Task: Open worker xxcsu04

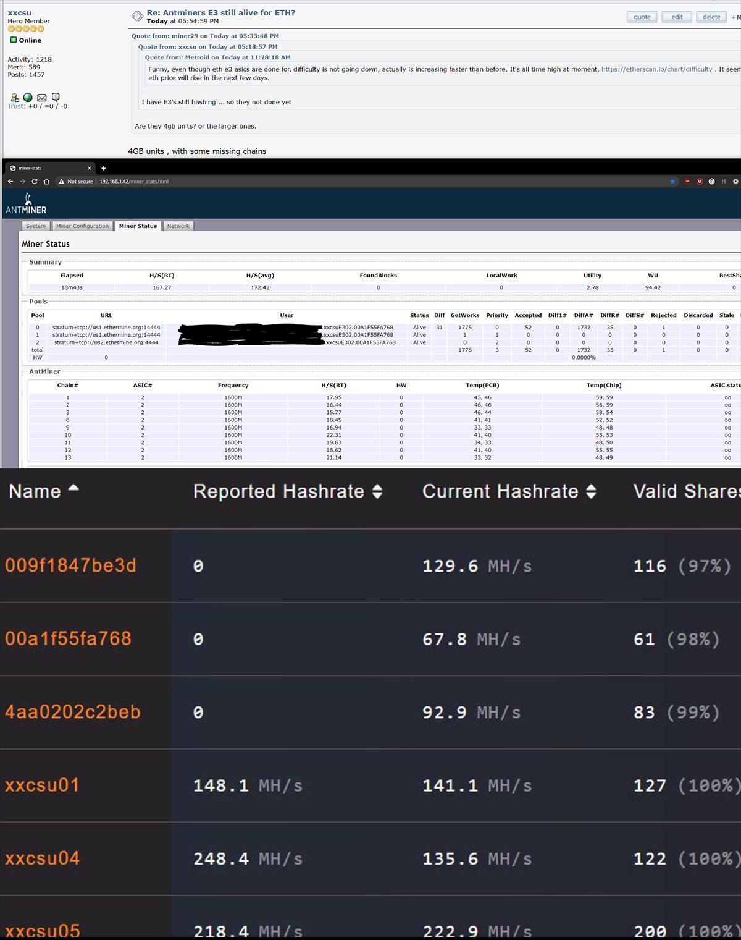Action: coord(42,858)
